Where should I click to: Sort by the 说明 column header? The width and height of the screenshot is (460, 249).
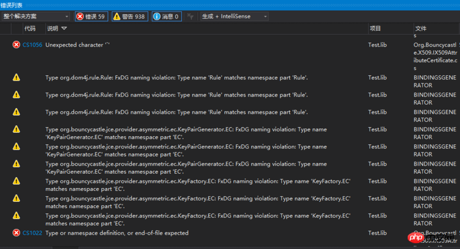(53, 28)
